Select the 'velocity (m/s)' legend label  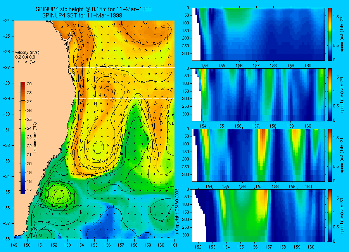pyautogui.click(x=27, y=53)
